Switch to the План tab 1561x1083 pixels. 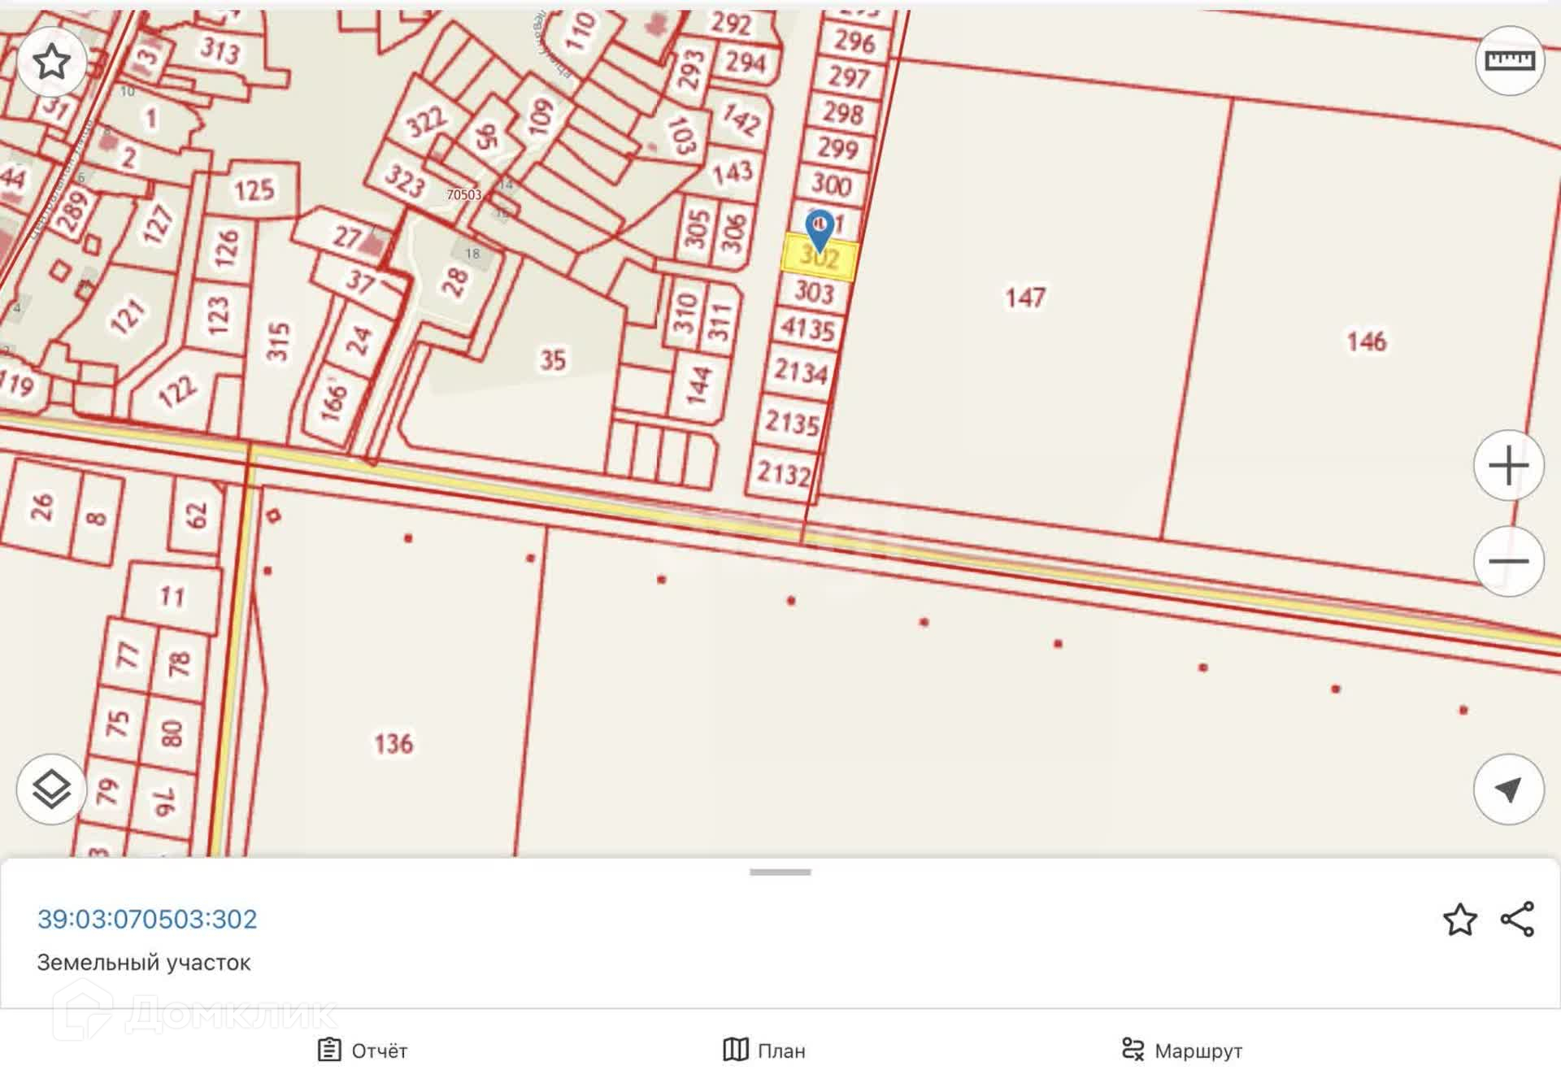(x=764, y=1050)
